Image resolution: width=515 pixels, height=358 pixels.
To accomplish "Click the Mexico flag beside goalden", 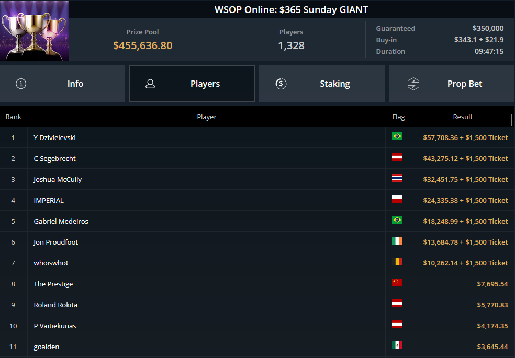I will (397, 345).
